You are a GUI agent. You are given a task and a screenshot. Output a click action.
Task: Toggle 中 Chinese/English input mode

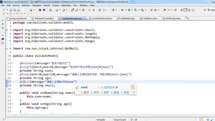click(x=208, y=120)
